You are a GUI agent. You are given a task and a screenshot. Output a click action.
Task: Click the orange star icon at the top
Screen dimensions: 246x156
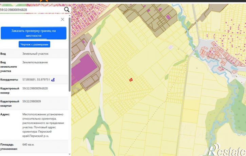click(44, 1)
